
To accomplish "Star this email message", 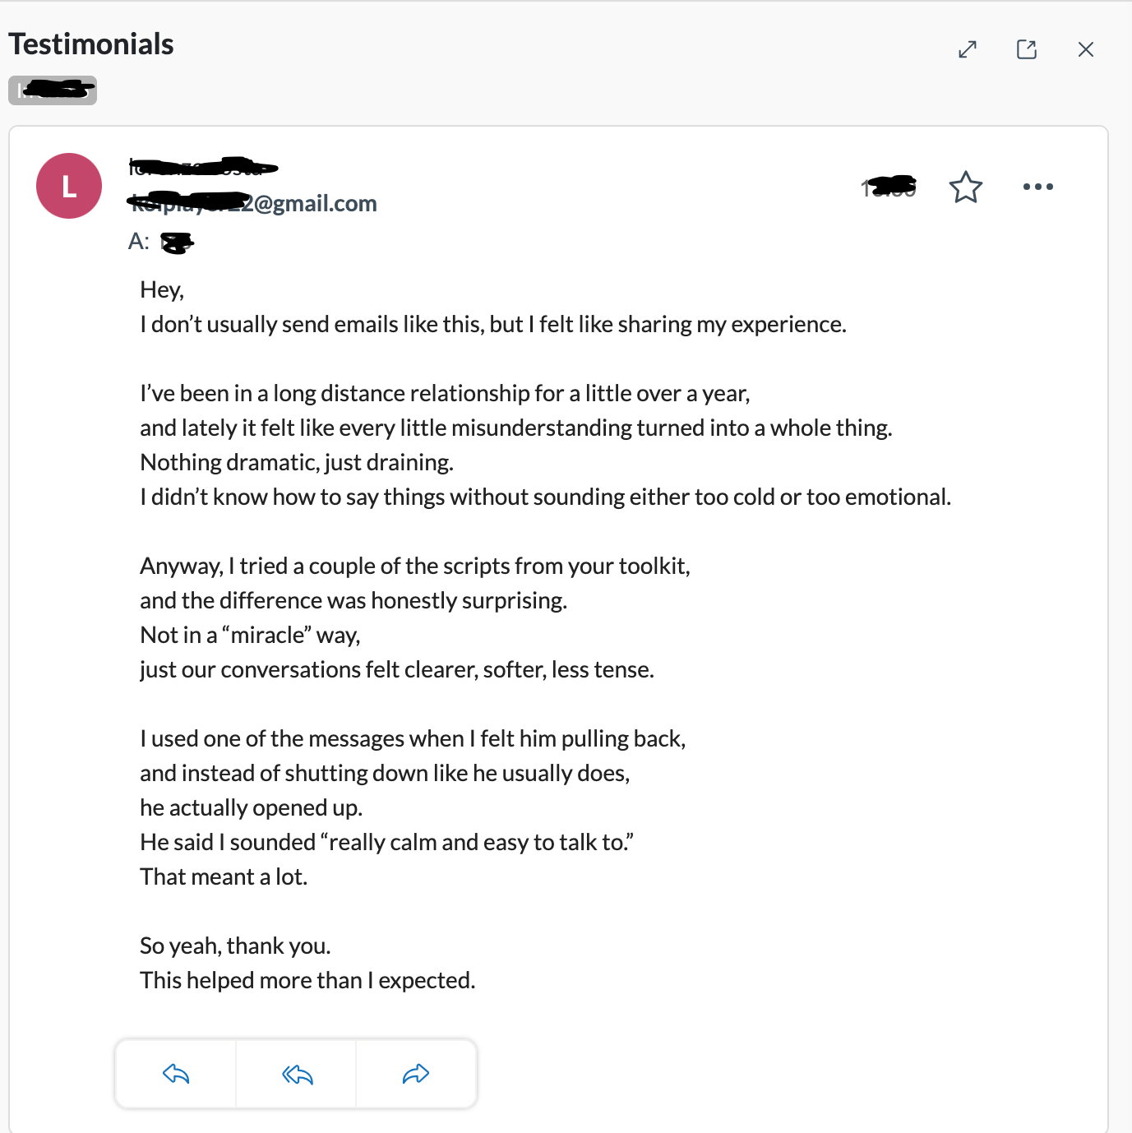I will coord(966,187).
